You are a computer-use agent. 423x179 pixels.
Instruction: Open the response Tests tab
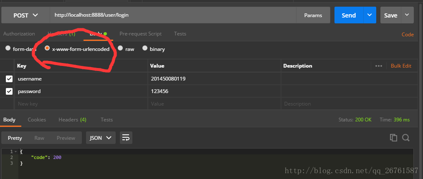pos(106,120)
